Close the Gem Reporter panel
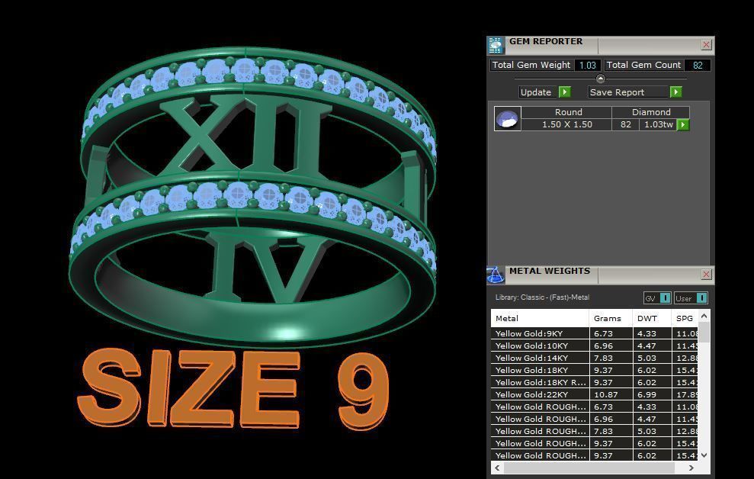 click(706, 45)
